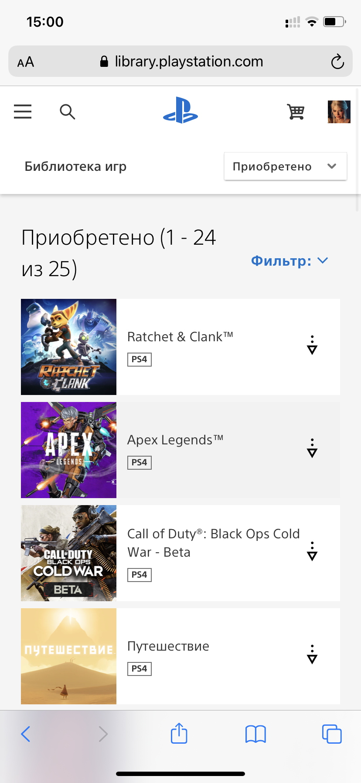Tap the Safari share icon
361x783 pixels.
pos(179,733)
